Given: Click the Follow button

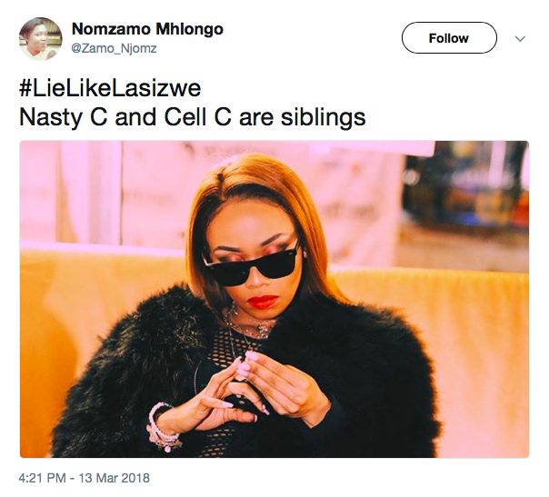Looking at the screenshot, I should (449, 38).
